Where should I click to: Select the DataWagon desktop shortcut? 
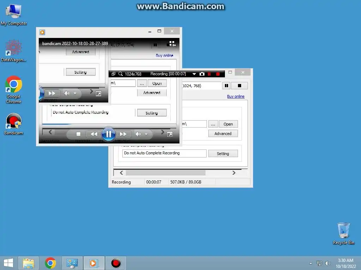tap(14, 51)
